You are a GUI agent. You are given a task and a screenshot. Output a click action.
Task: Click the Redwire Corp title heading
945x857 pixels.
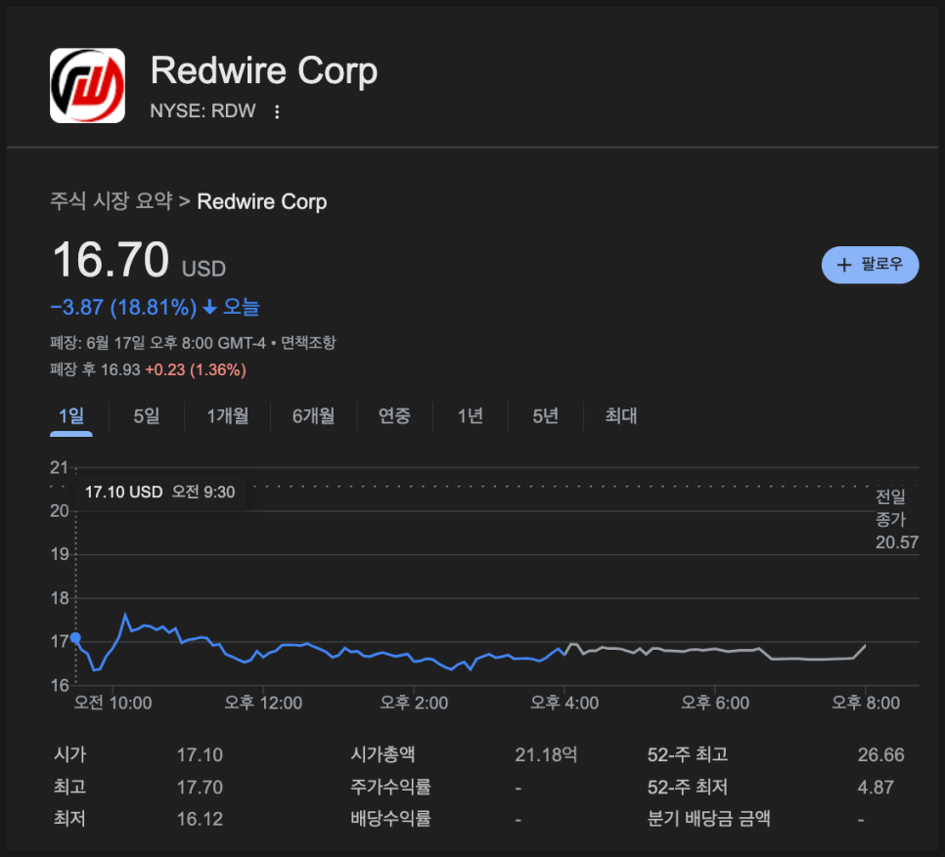264,70
